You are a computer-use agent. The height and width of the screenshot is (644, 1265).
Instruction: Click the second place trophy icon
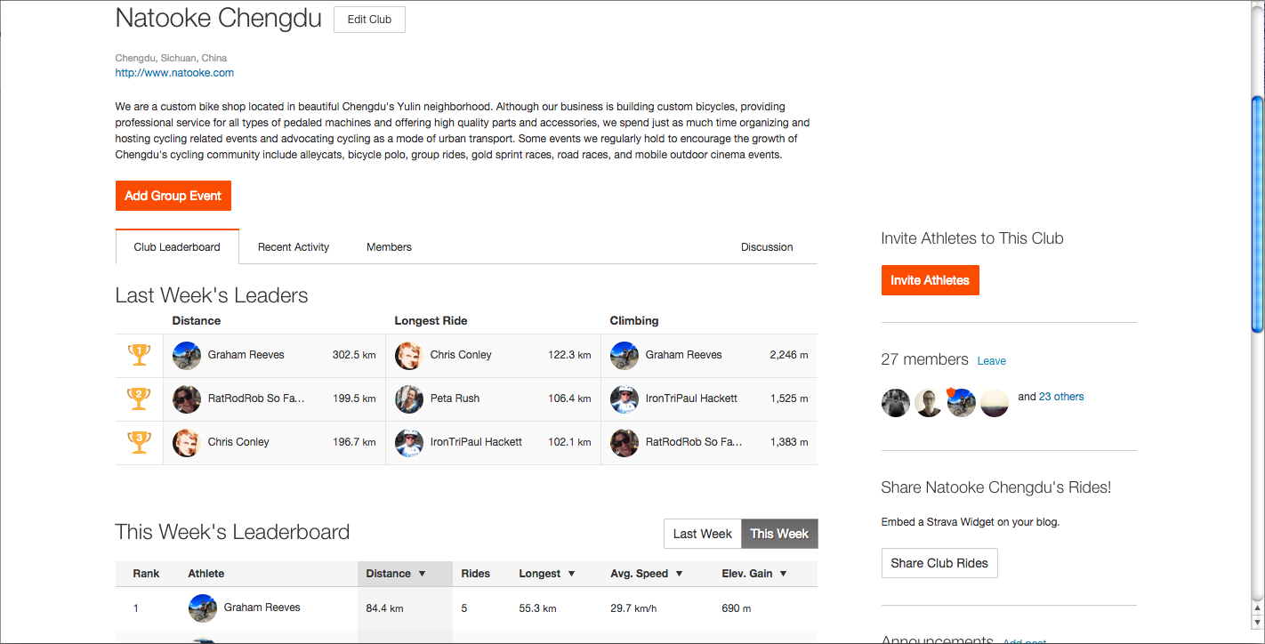point(140,398)
